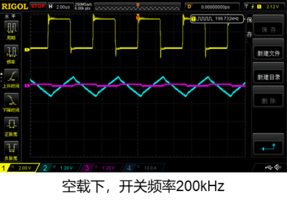This screenshot has height=204, width=287.
Task: Select the 负脉宽 negative pulse width icon
Action: coord(11,149)
